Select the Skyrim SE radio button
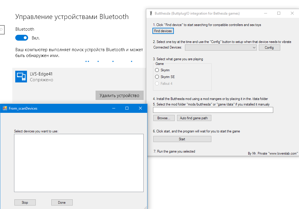299x209 pixels. (x=157, y=77)
